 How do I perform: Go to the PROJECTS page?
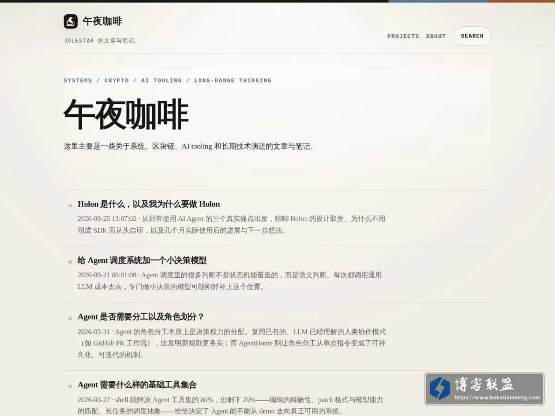coord(403,36)
